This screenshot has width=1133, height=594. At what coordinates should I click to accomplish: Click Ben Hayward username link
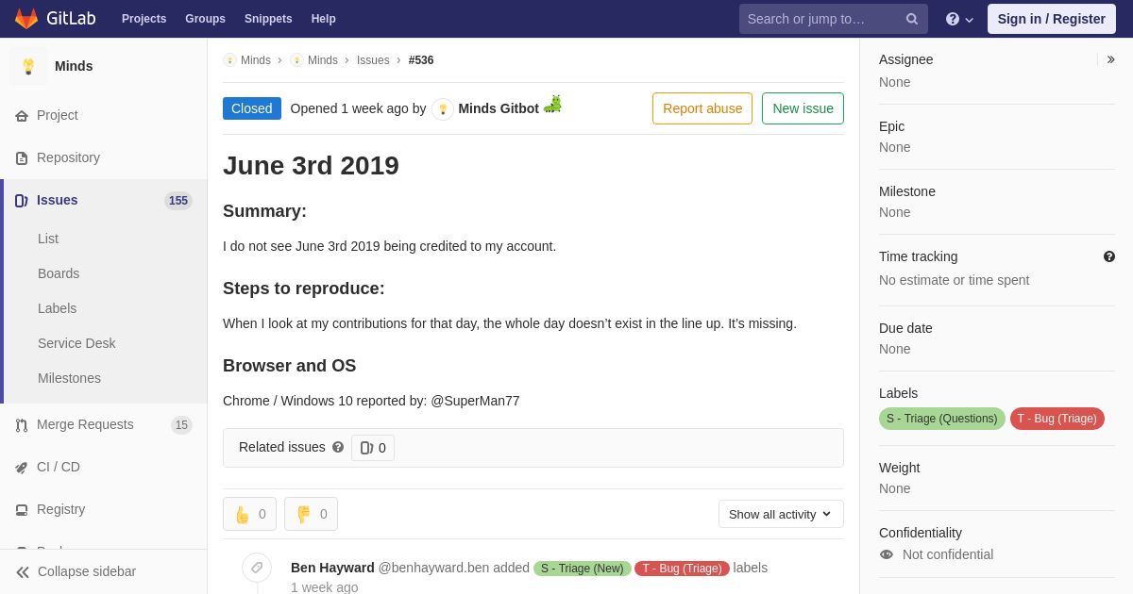[332, 568]
